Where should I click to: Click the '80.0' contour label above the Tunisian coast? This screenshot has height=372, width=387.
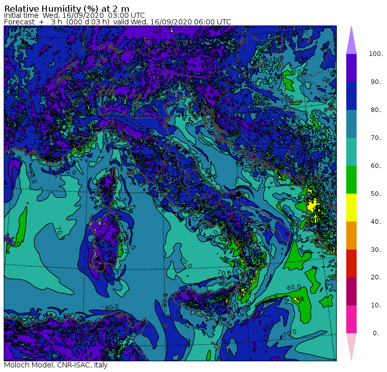[x=112, y=307]
